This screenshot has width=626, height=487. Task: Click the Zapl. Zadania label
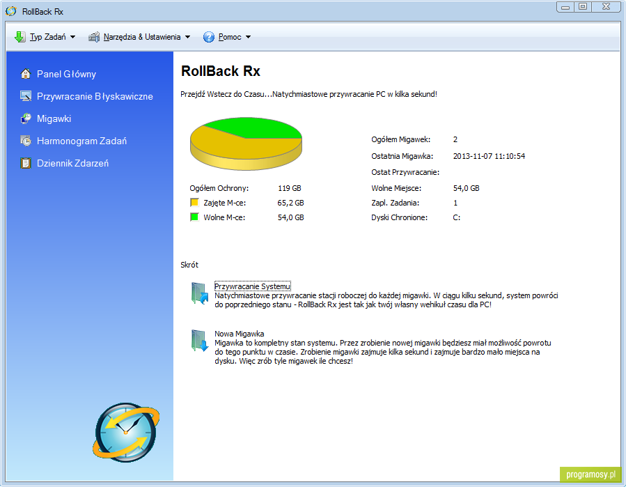(396, 203)
